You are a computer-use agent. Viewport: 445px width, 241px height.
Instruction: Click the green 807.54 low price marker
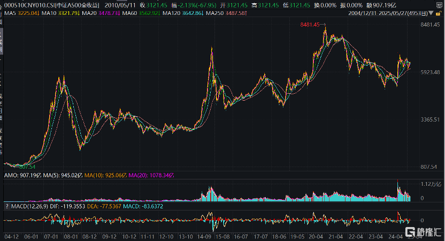click(27, 167)
